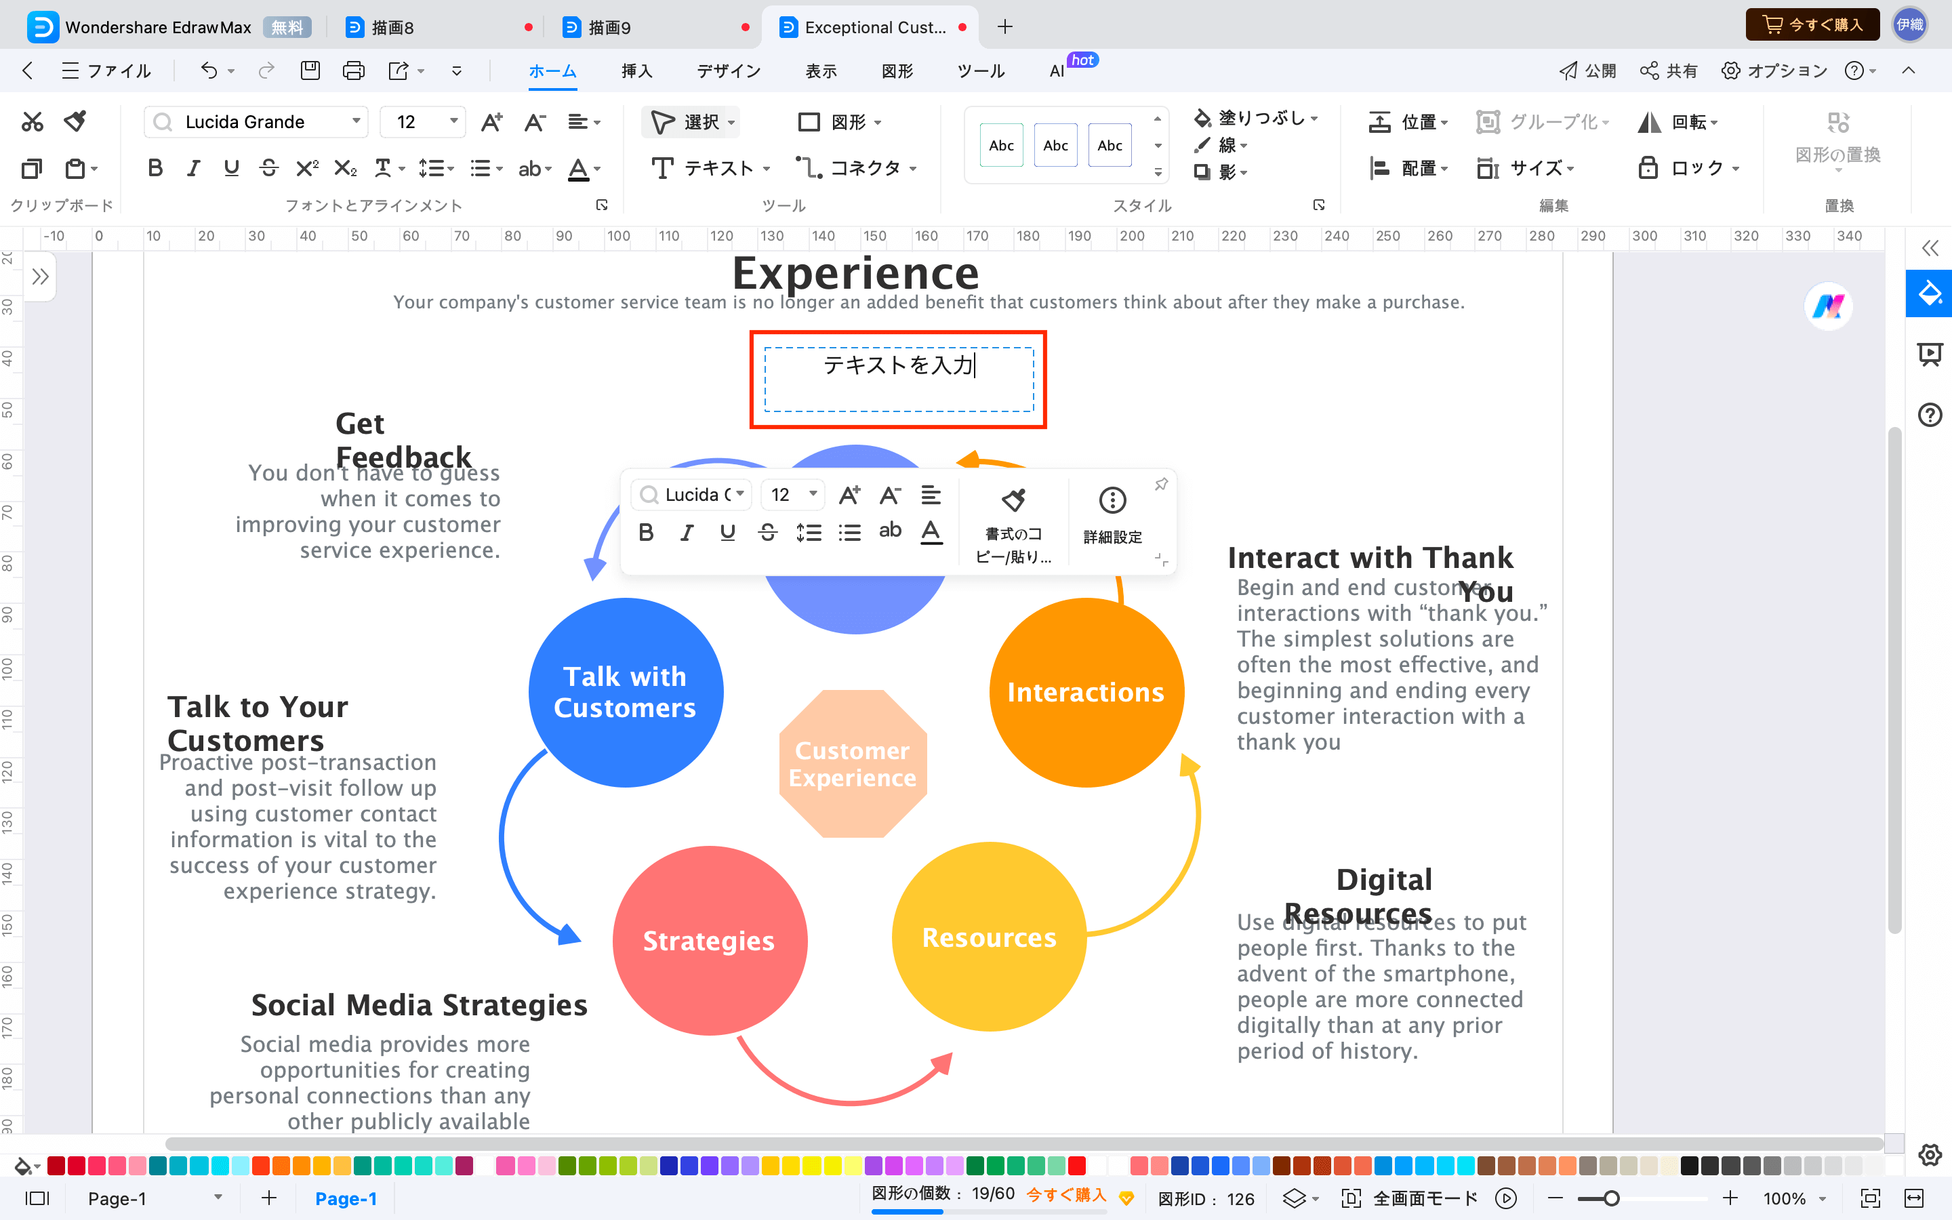Toggle Strikethrough in floating toolbar
1952x1220 pixels.
click(x=768, y=533)
